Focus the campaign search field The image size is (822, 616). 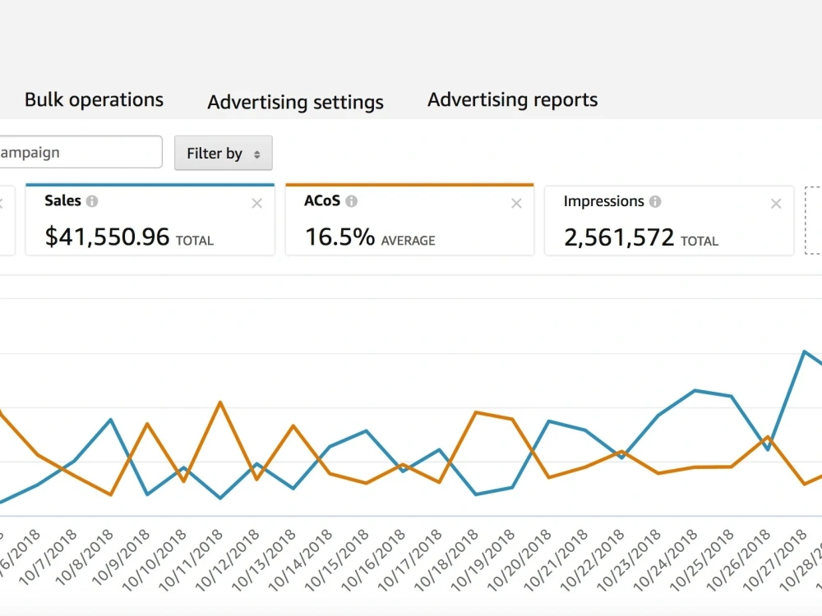point(81,153)
